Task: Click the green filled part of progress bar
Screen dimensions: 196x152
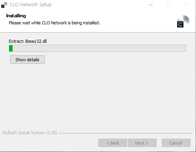Action: [x=11, y=48]
